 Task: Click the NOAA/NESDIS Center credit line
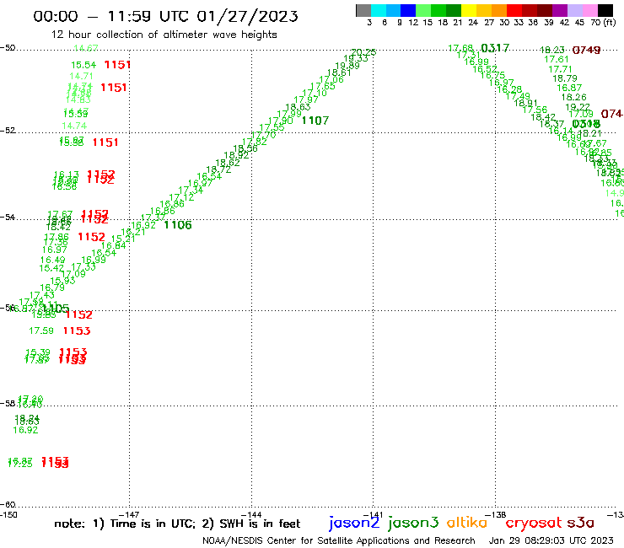click(x=339, y=540)
